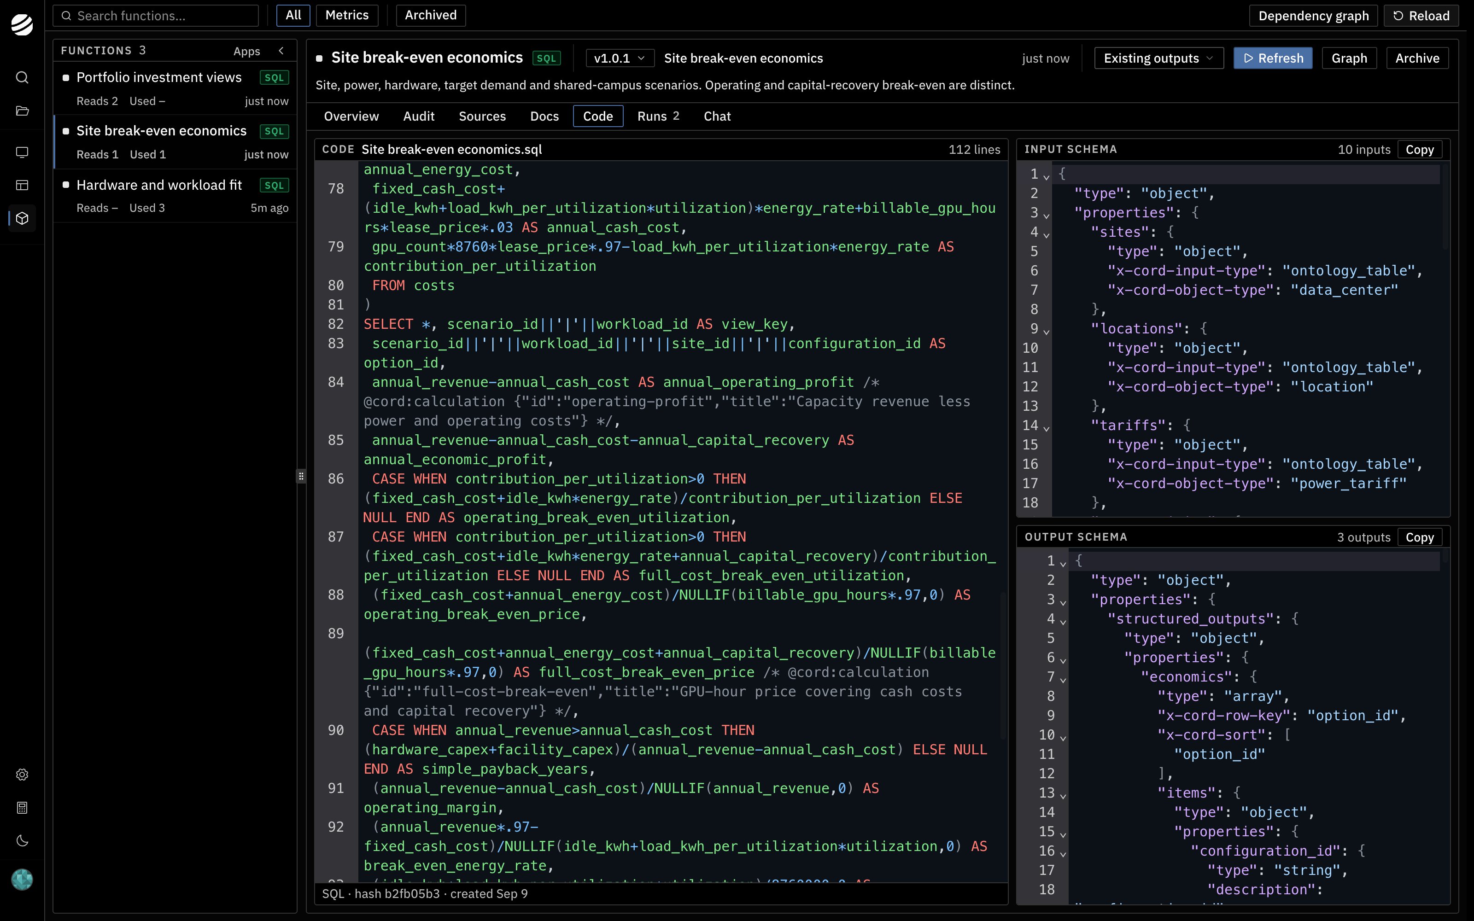Click the status dot before Site break-even title
The width and height of the screenshot is (1474, 921).
[x=319, y=58]
